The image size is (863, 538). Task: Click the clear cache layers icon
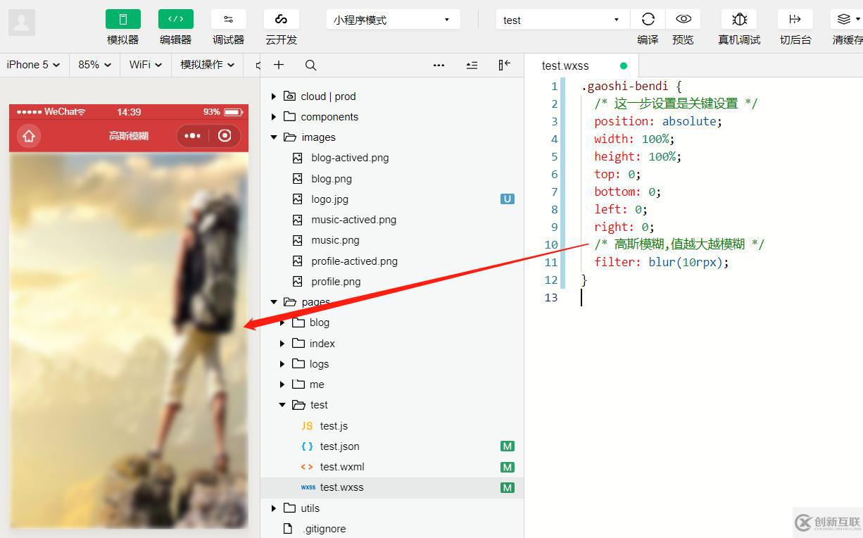click(845, 19)
